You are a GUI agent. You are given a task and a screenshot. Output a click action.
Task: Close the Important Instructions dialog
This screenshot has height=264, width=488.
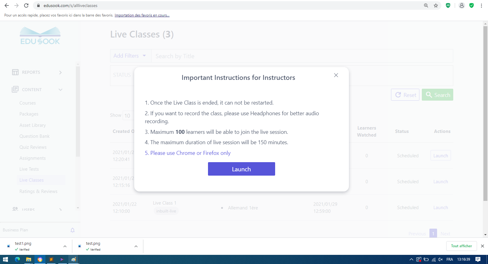click(x=336, y=75)
